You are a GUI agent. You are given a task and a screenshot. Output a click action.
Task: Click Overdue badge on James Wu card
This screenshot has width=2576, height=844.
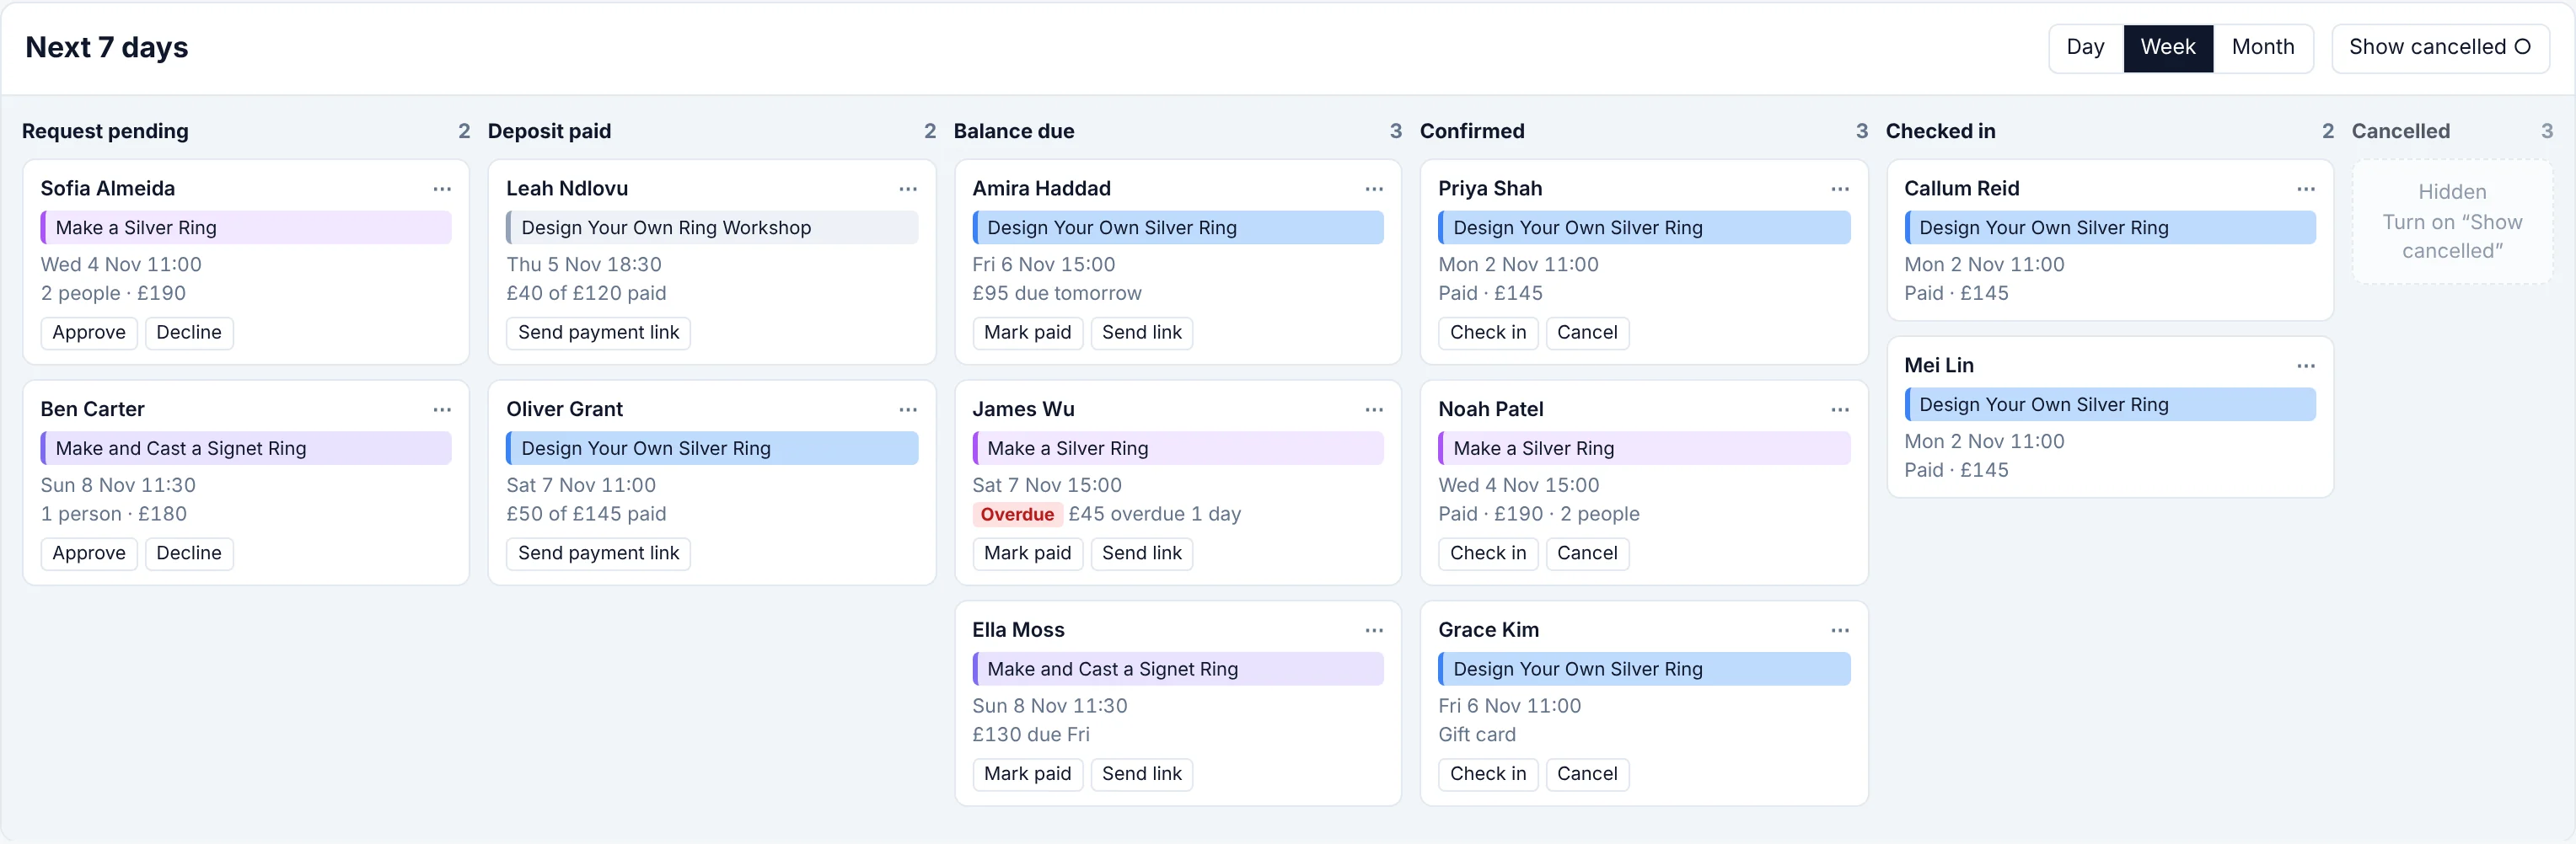(1017, 515)
